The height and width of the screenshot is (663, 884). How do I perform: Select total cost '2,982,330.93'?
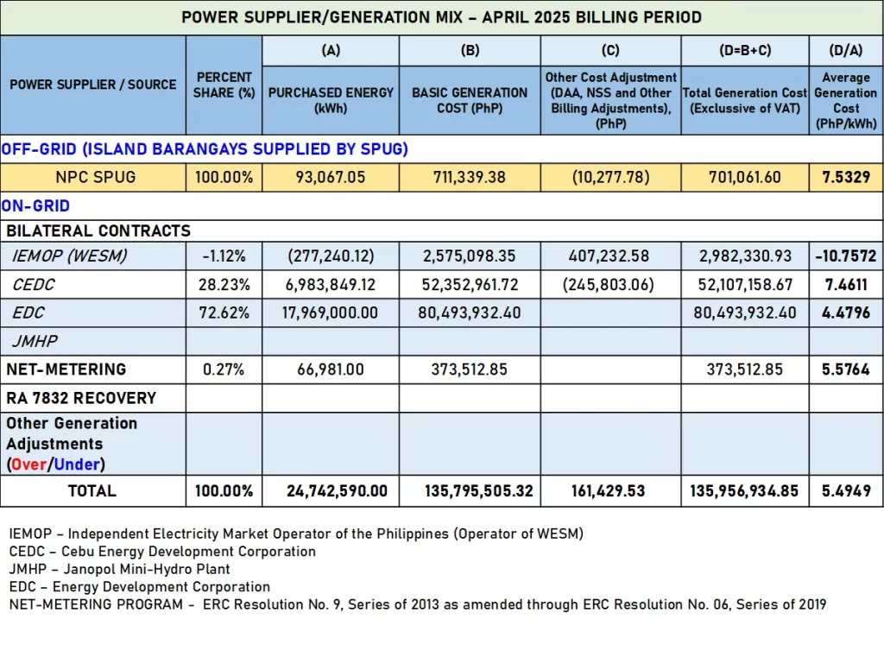point(745,256)
